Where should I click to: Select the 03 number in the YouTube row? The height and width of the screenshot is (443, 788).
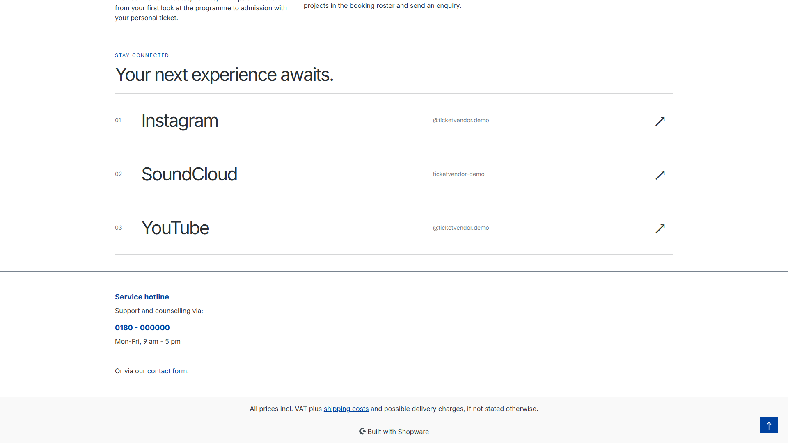tap(118, 228)
